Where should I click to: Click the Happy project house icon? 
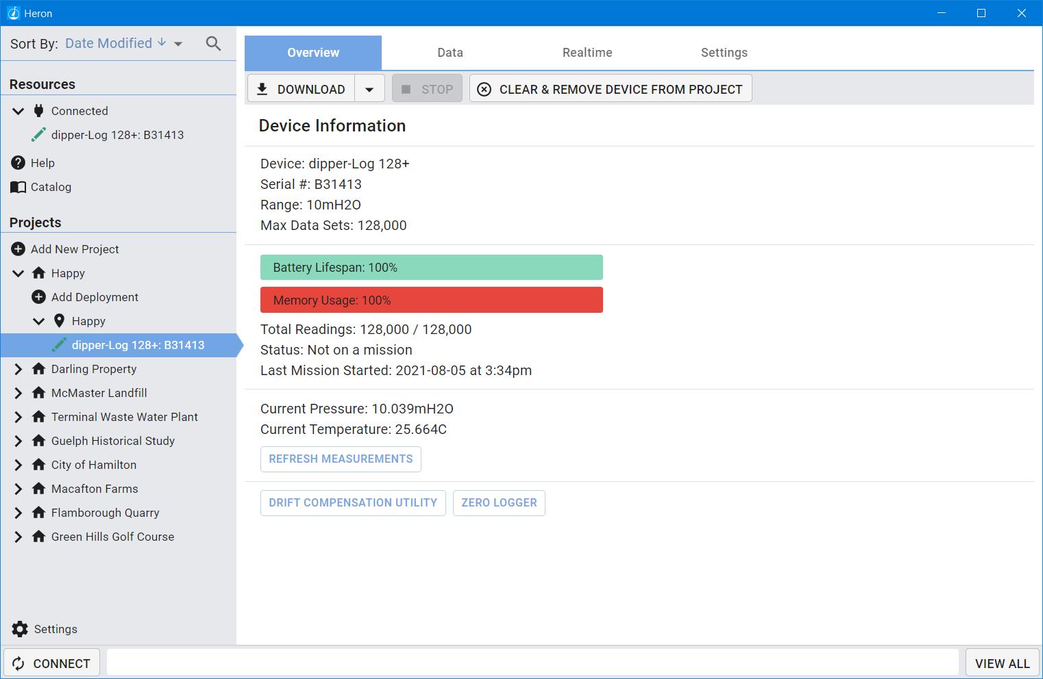pyautogui.click(x=39, y=273)
